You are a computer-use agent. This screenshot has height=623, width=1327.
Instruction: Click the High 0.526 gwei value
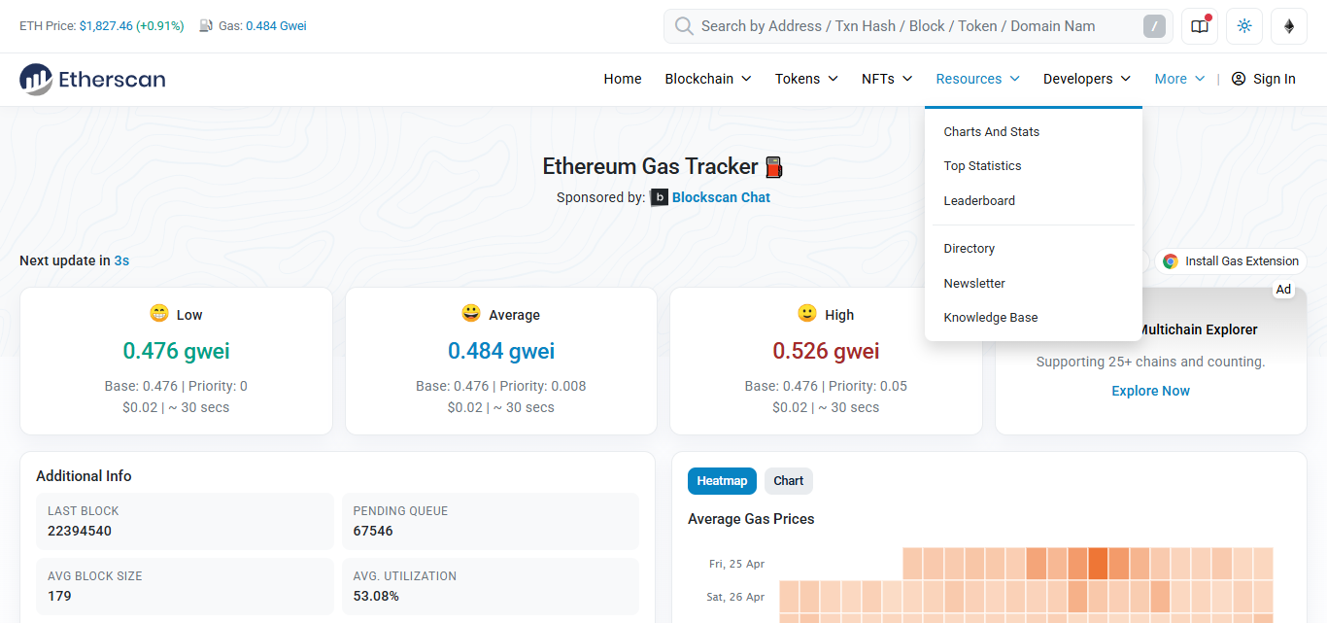click(826, 351)
